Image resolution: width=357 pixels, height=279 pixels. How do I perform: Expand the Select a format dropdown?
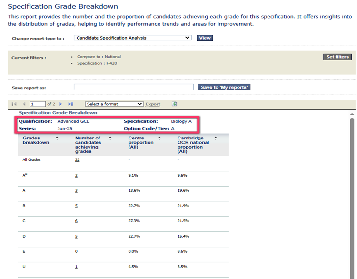pos(114,104)
